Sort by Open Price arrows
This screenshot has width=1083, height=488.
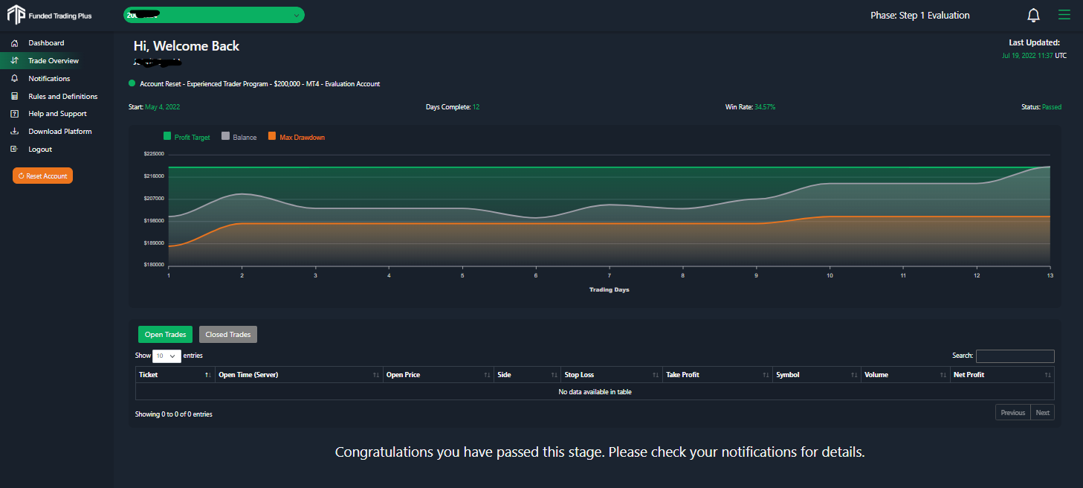(487, 375)
